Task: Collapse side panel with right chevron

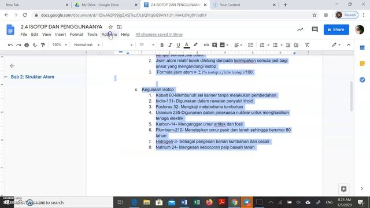Action: (x=362, y=189)
